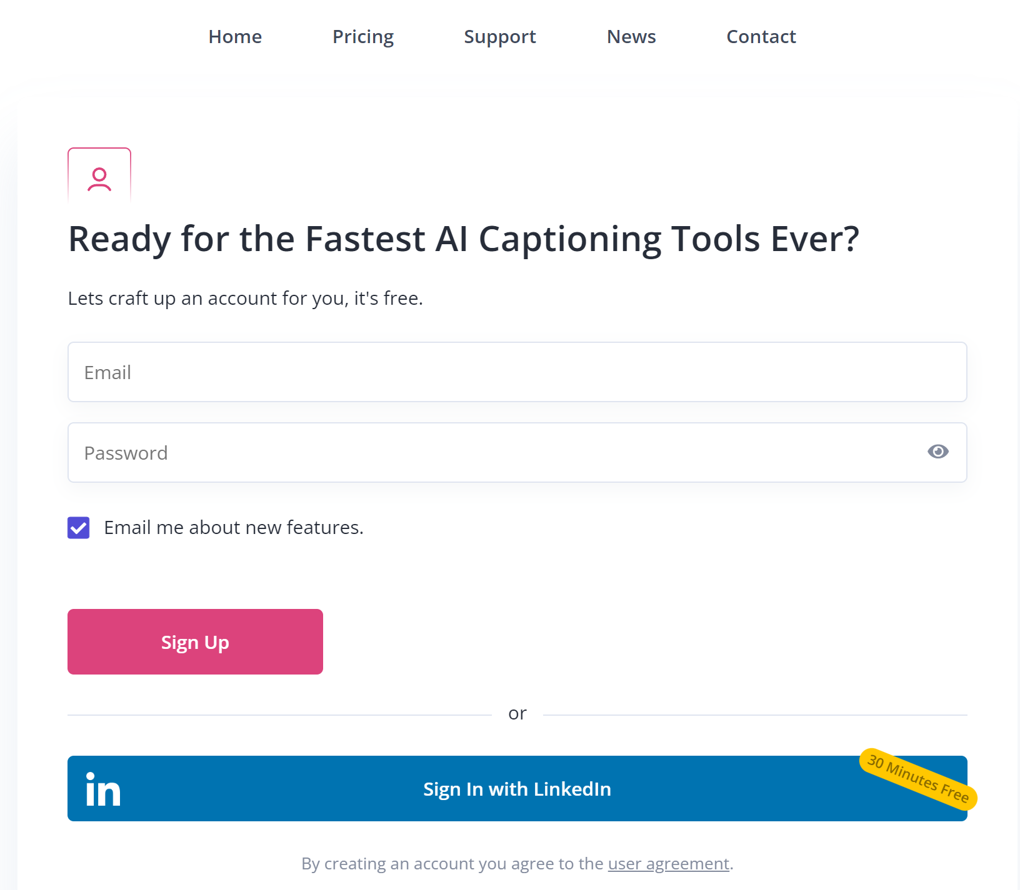Click the Sign Up button

click(195, 642)
